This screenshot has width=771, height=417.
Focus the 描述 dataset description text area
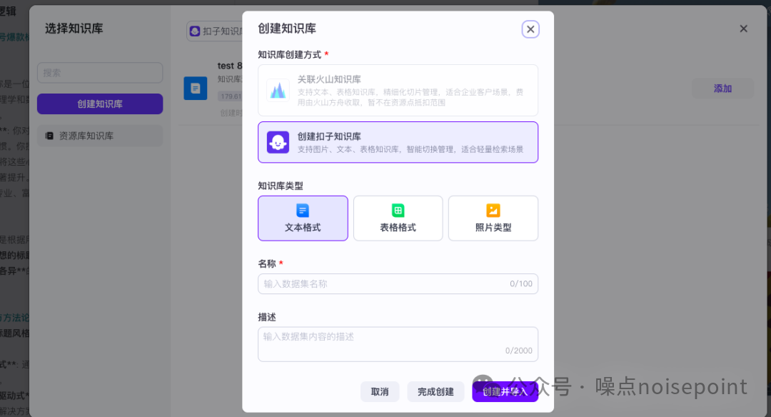click(x=398, y=344)
